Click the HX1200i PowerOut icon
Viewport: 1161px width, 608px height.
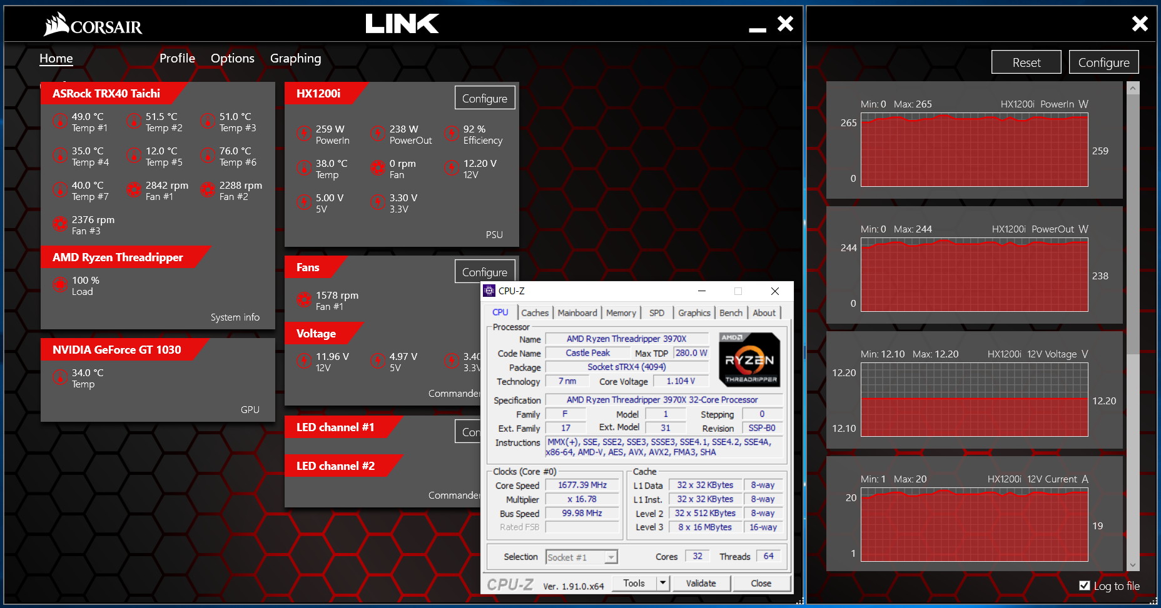(x=378, y=134)
